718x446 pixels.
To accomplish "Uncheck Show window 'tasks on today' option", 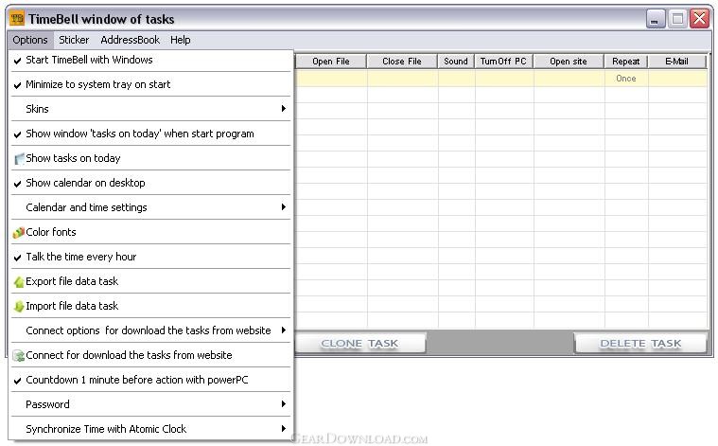I will coord(150,134).
